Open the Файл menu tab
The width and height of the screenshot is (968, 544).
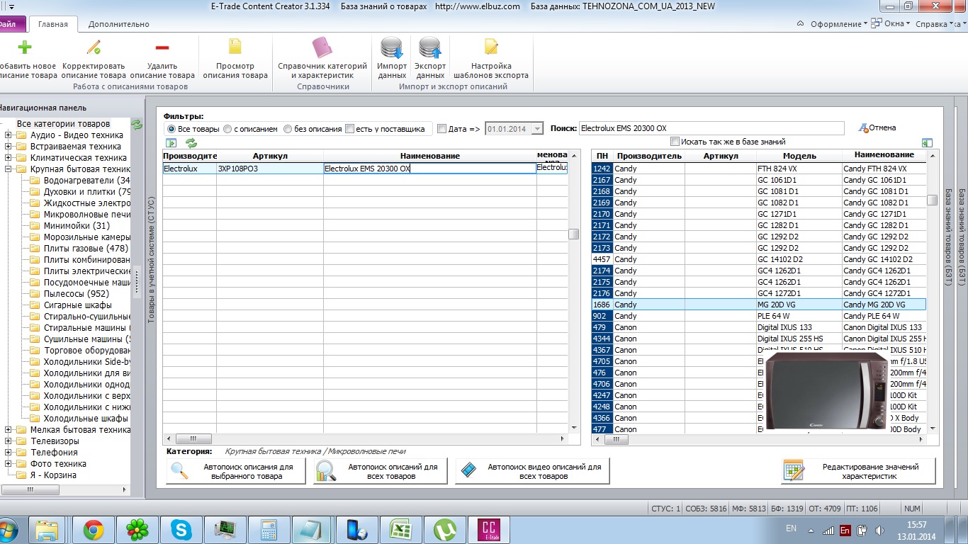12,24
